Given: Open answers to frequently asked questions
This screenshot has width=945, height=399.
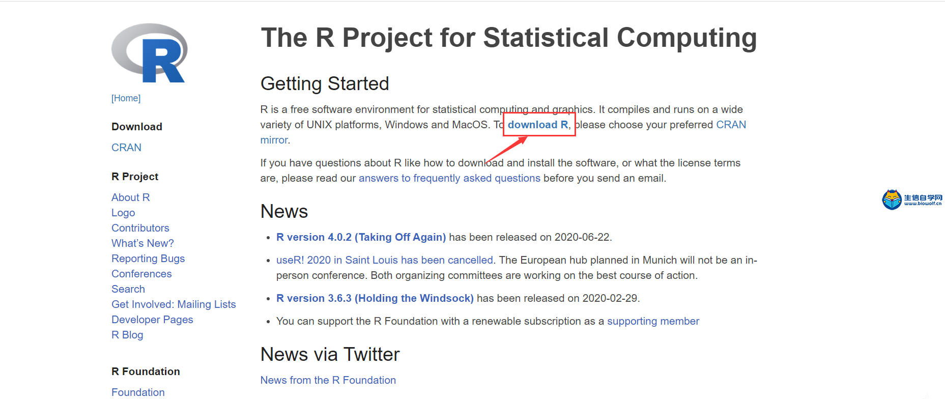Looking at the screenshot, I should coord(449,178).
